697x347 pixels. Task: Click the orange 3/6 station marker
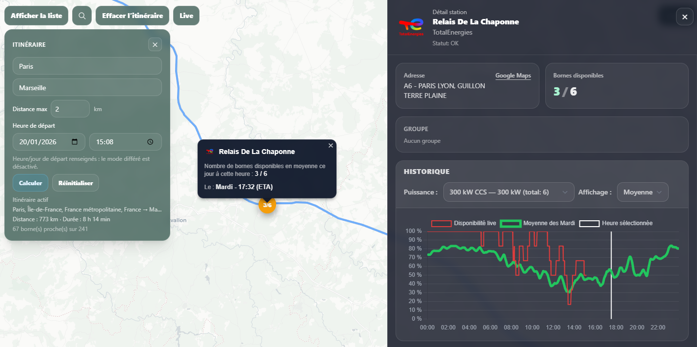(x=267, y=205)
